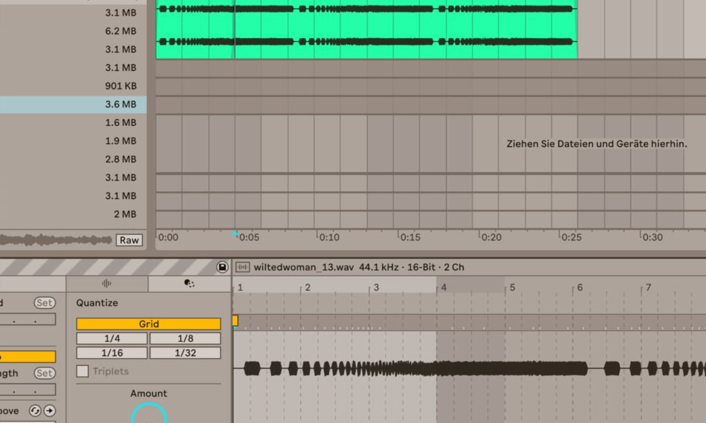The height and width of the screenshot is (423, 706).
Task: Click the green audio clip in arrangement
Action: [367, 29]
